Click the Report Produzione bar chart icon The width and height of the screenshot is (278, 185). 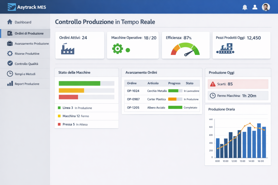click(x=10, y=84)
